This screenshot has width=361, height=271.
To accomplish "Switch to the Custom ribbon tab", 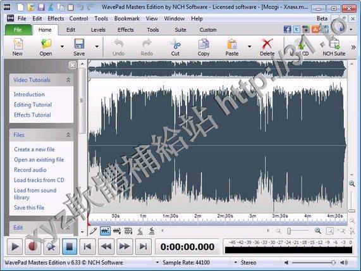I will click(x=208, y=30).
